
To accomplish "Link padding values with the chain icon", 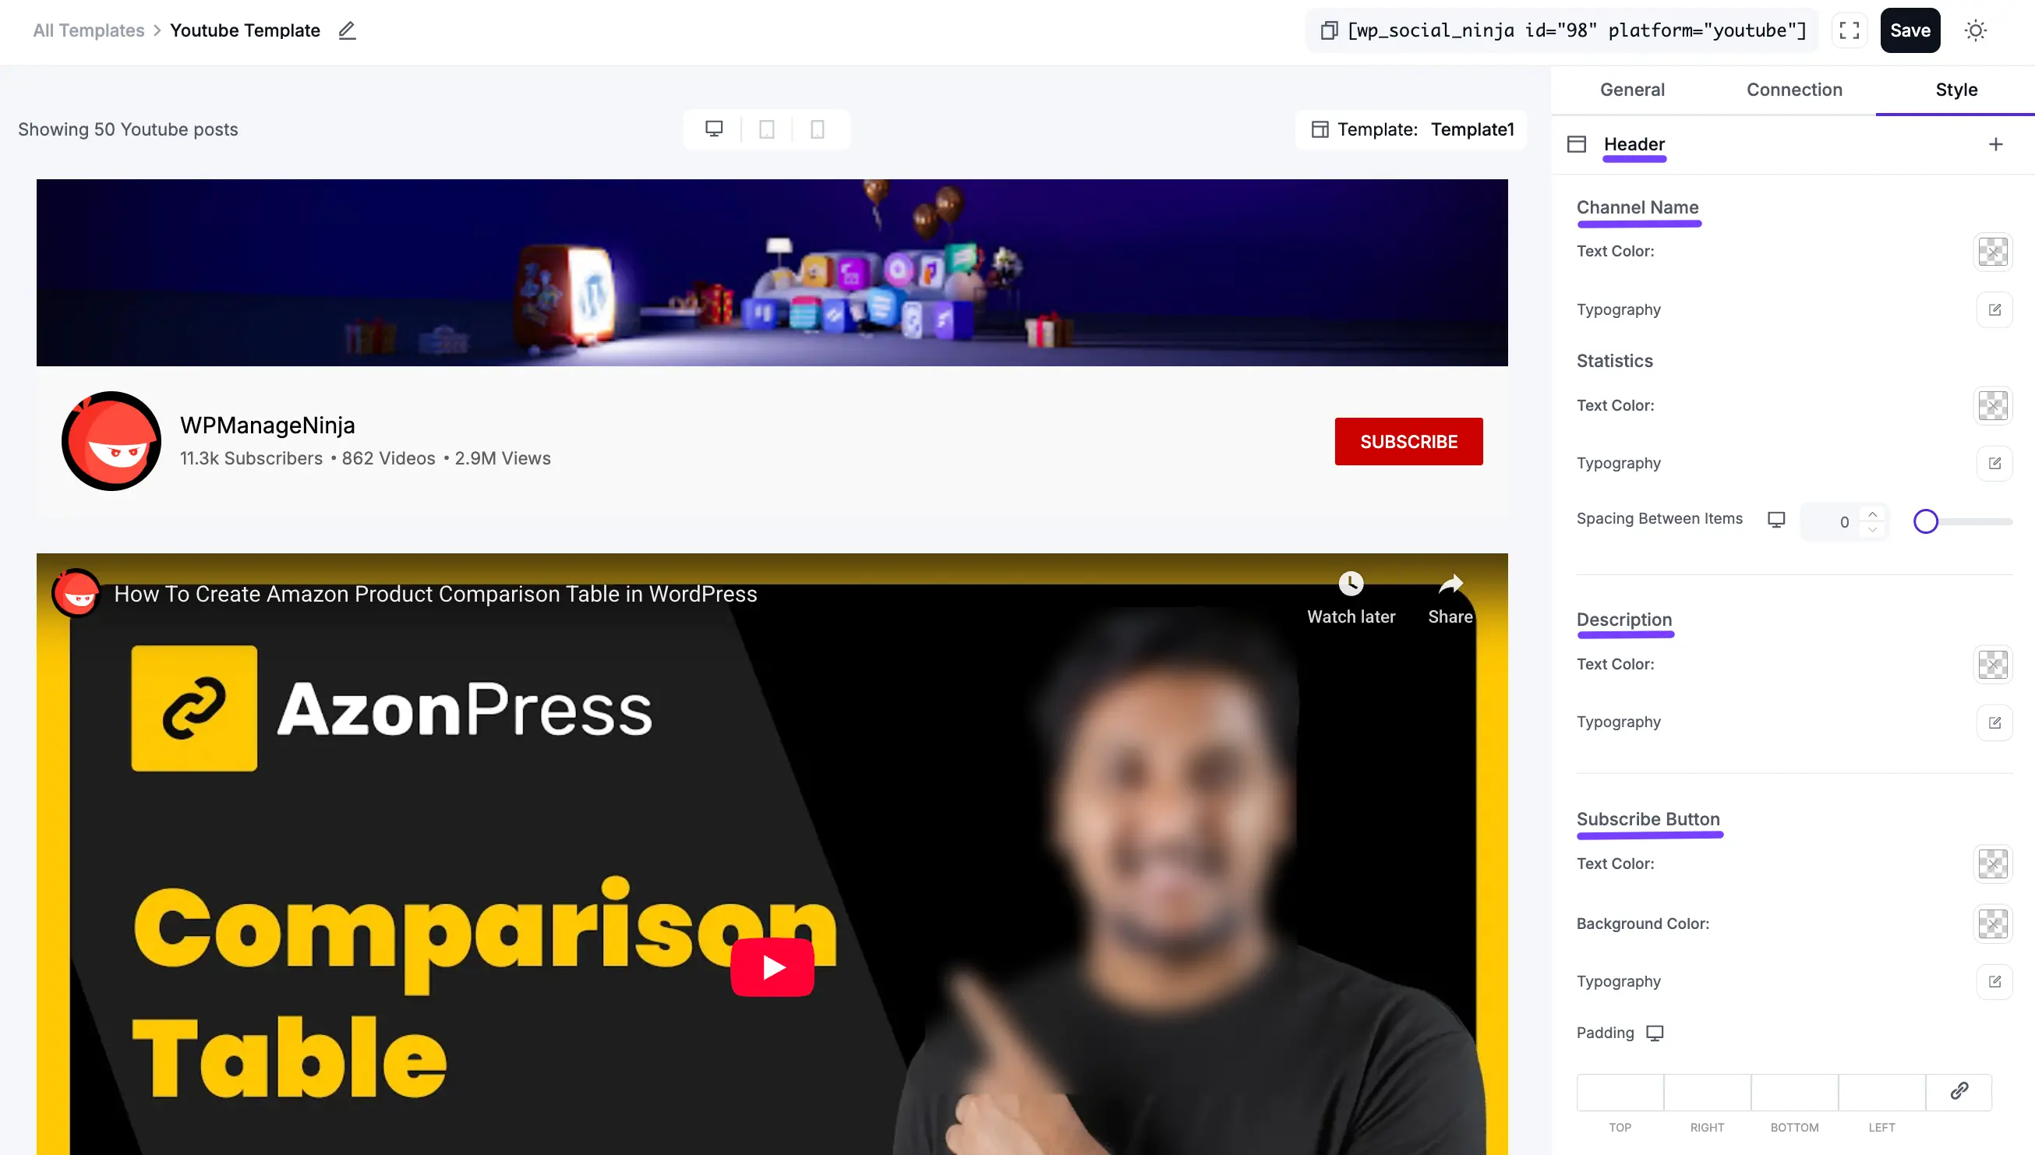I will (x=1959, y=1090).
